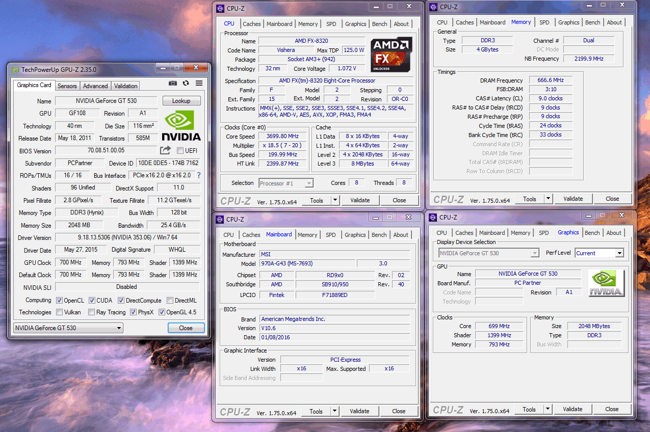This screenshot has height=432, width=650.
Task: Click the GPU Name field in GPU-Z
Action: pyautogui.click(x=107, y=101)
